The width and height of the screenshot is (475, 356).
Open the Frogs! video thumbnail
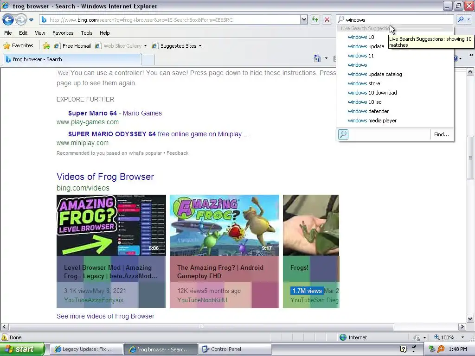(311, 225)
